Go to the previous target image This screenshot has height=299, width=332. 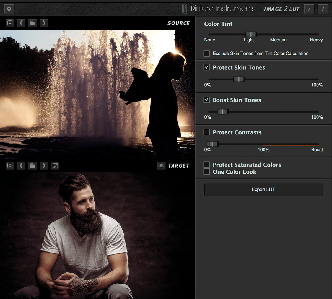(x=21, y=166)
